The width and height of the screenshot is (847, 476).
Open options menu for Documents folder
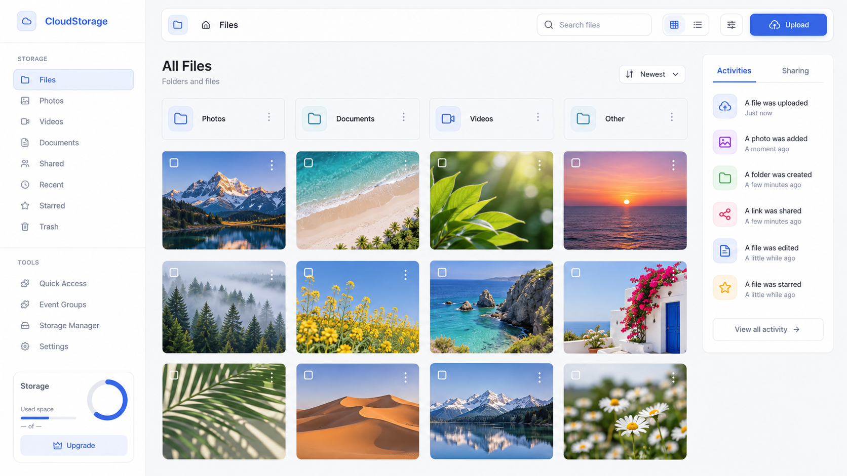click(x=404, y=117)
